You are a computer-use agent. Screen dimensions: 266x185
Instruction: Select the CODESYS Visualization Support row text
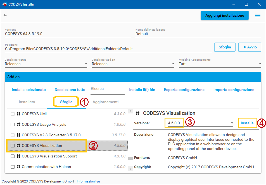pyautogui.click(x=49, y=156)
